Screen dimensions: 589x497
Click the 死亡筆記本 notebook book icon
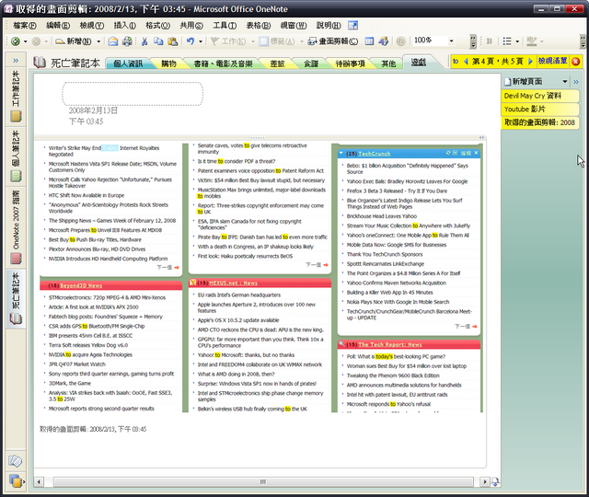[40, 63]
